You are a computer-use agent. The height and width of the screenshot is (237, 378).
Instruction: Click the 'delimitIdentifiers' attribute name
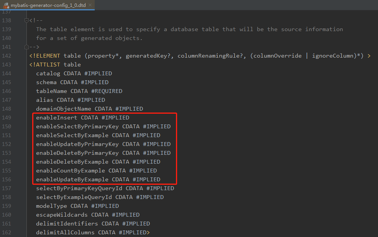pos(67,224)
